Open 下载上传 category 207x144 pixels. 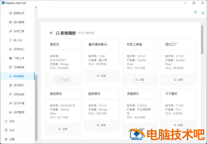[17, 58]
